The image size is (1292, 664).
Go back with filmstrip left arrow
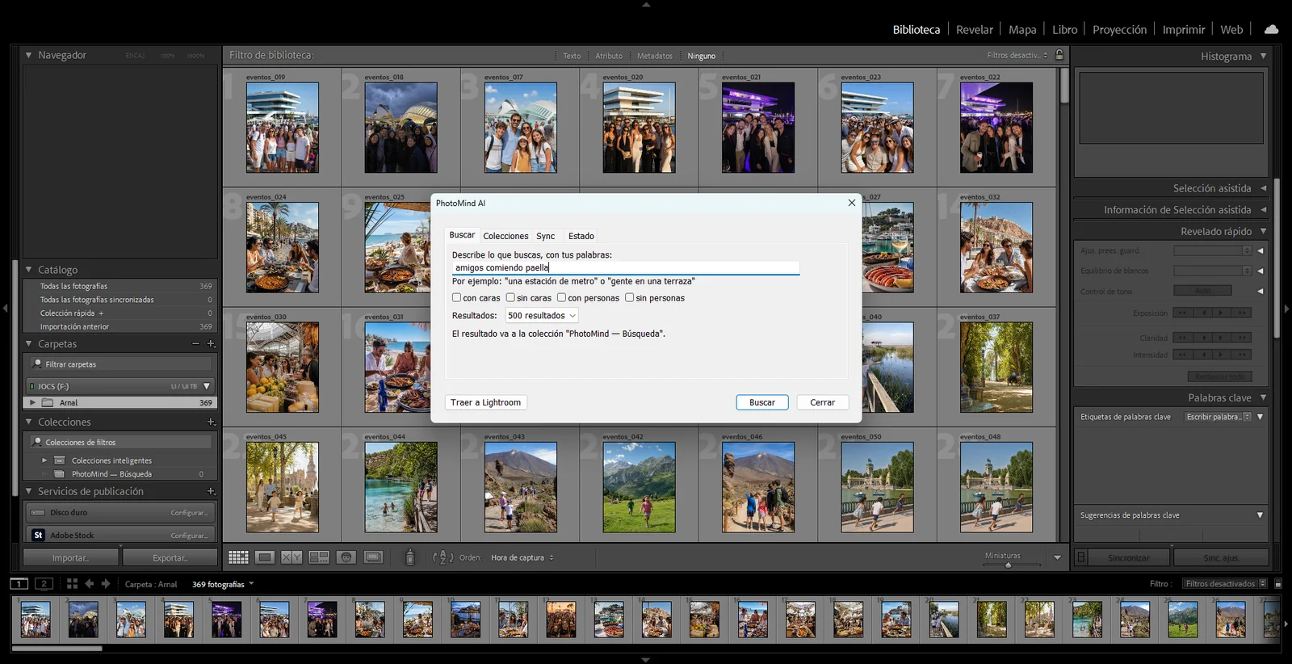pos(90,583)
